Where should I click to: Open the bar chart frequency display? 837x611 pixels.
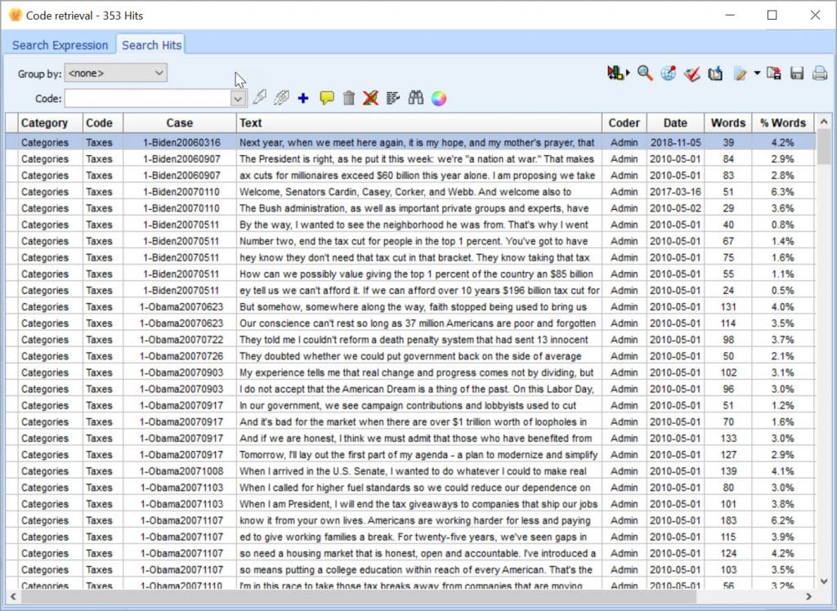[x=615, y=74]
